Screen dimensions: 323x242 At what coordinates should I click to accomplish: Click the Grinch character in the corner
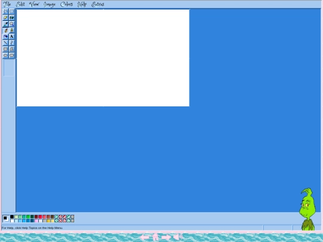(x=307, y=209)
